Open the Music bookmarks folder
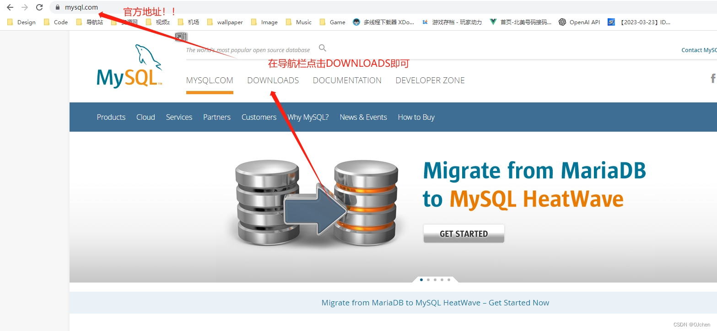Screen dimensions: 717x331 299,22
